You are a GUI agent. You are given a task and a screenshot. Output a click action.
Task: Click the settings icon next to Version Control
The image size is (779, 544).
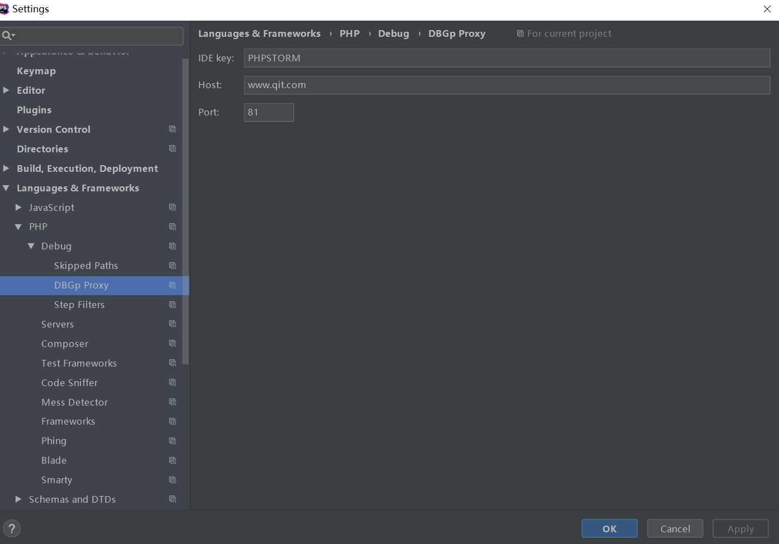(x=172, y=129)
